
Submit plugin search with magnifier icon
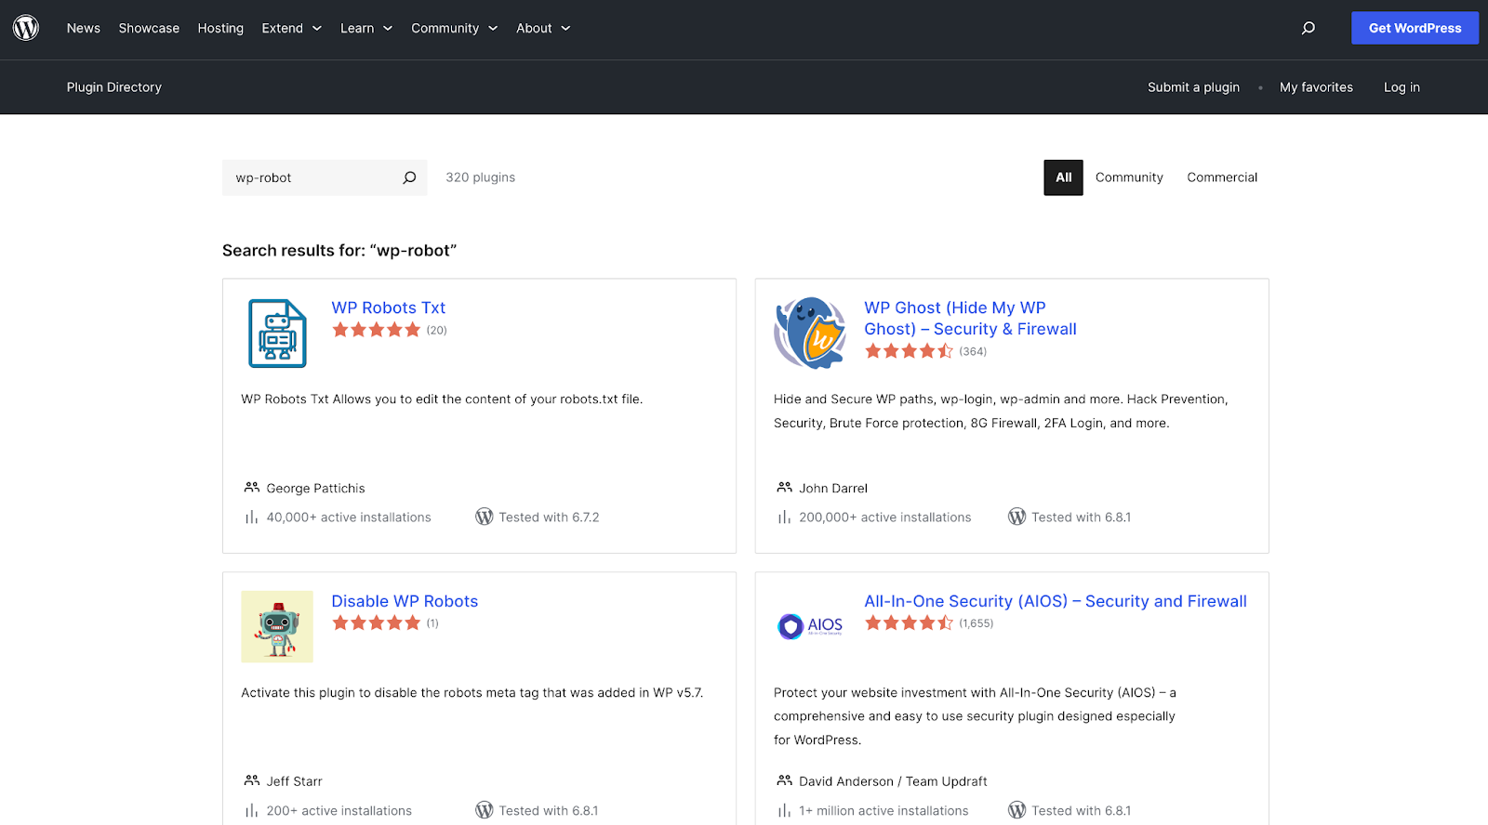point(409,177)
